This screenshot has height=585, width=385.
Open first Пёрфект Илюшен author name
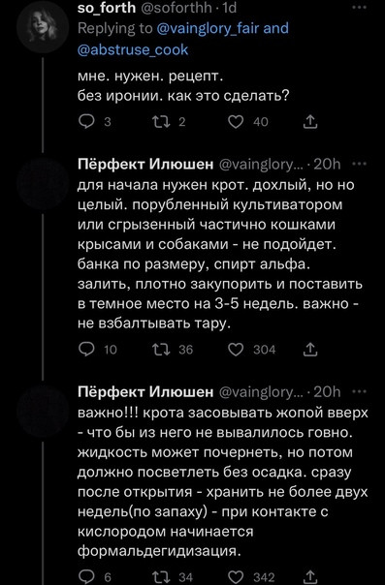[x=145, y=164]
